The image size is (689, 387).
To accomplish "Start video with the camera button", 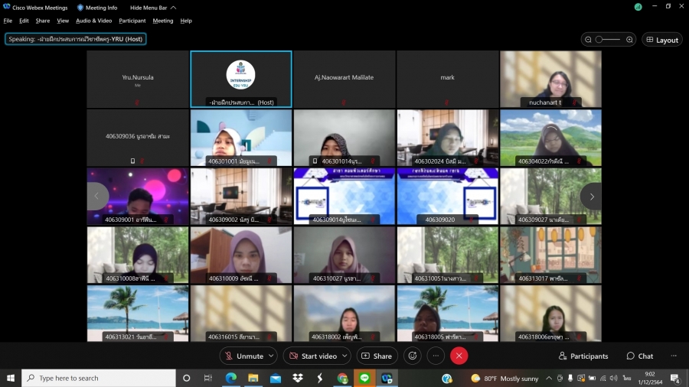I will pos(312,356).
